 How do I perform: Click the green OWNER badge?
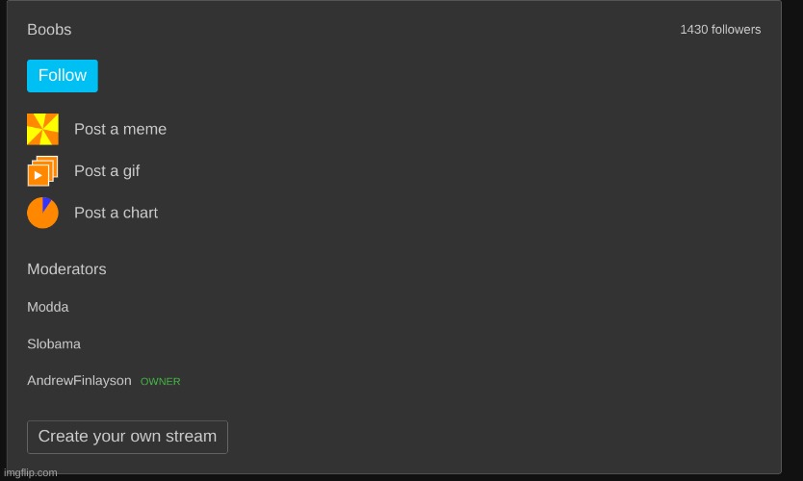(x=161, y=382)
